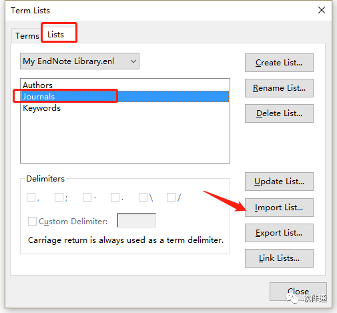Image resolution: width=337 pixels, height=313 pixels.
Task: Open the My EndNote Library.enl dropdown
Action: pos(79,61)
